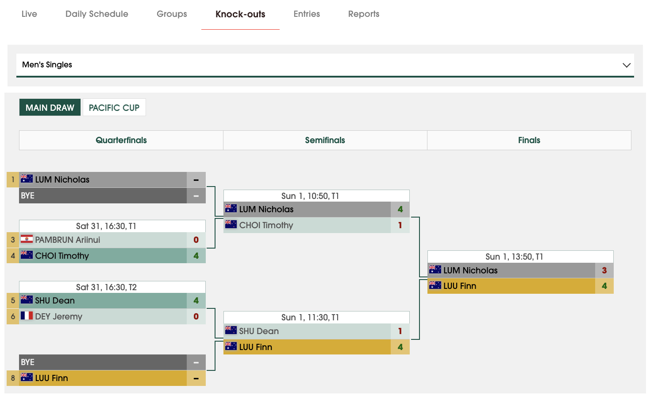
Task: Click seed 8 badge beside LUU Finn
Action: pos(13,378)
